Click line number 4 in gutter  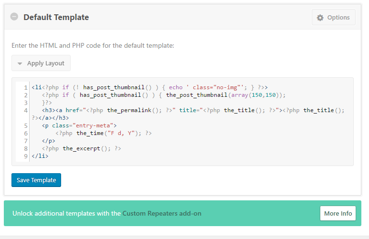click(x=26, y=110)
